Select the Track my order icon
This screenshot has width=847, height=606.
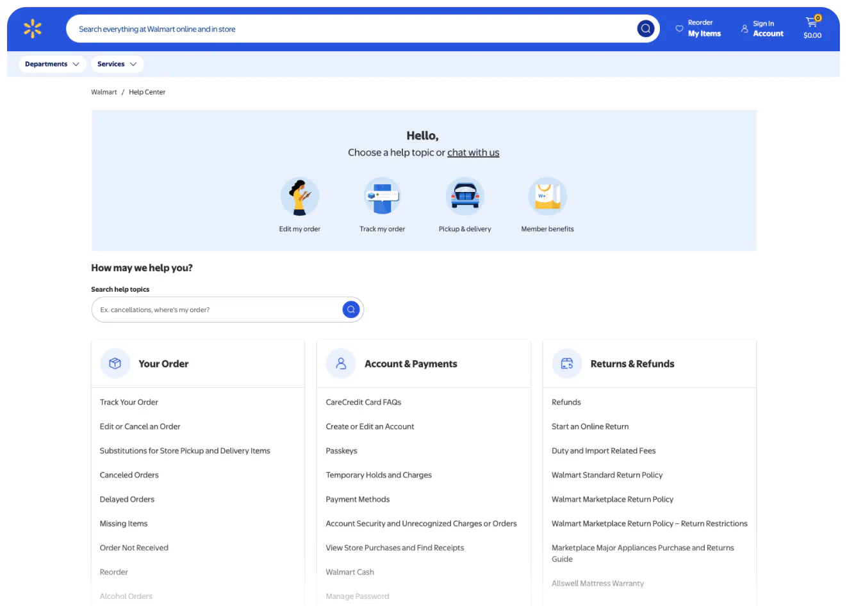pos(382,196)
